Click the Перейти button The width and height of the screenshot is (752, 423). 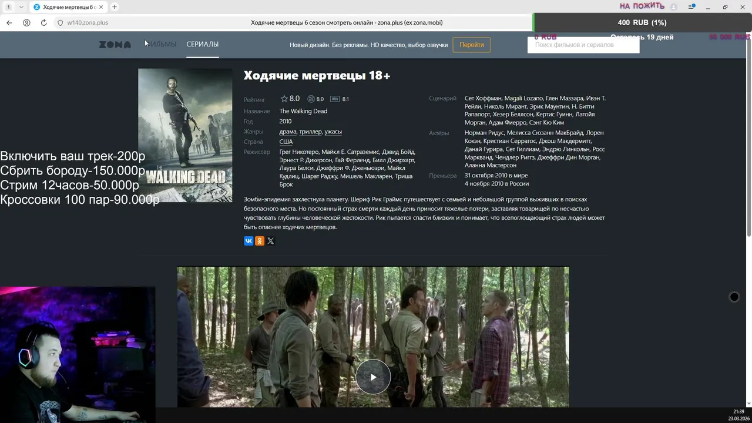pyautogui.click(x=472, y=45)
